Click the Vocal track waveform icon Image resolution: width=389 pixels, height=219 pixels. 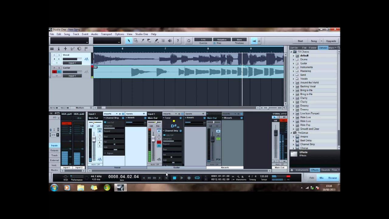[x=87, y=59]
